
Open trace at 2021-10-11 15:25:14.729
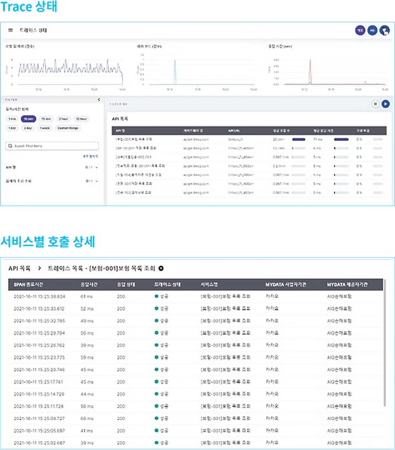click(196, 394)
